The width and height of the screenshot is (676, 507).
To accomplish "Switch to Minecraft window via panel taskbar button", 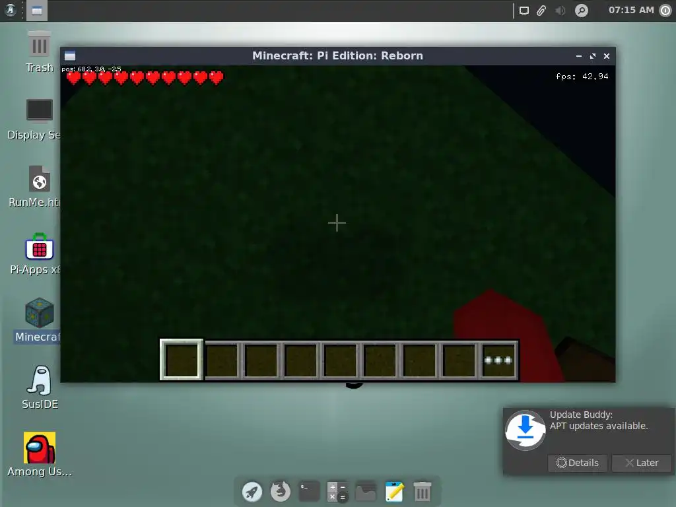I will coord(37,11).
